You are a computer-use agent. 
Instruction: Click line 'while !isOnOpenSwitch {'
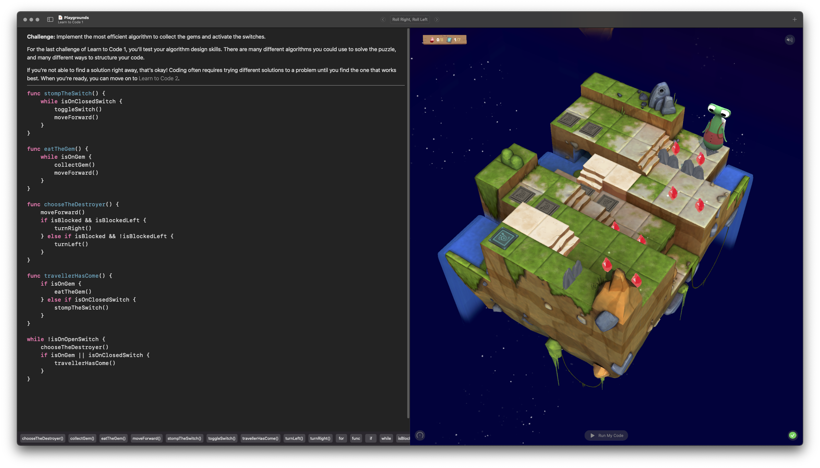pyautogui.click(x=66, y=339)
